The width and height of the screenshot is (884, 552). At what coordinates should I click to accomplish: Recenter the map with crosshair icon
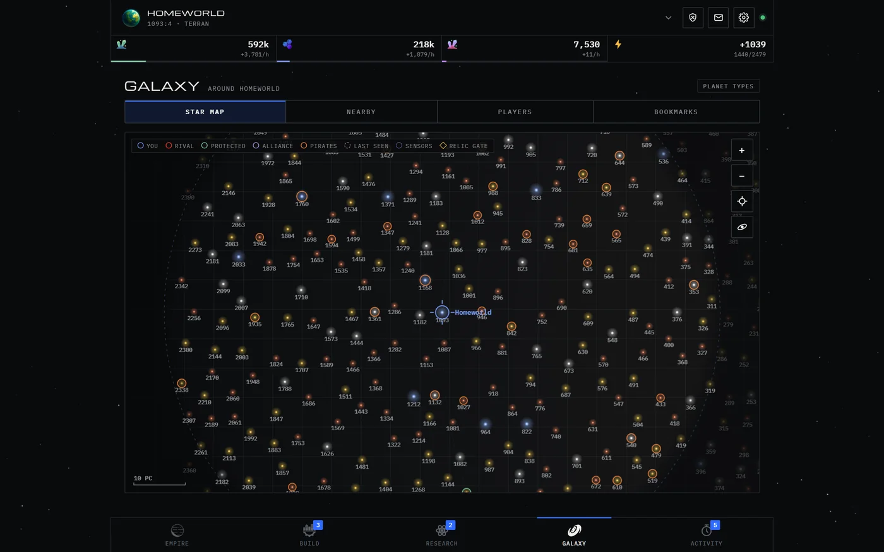pos(742,201)
